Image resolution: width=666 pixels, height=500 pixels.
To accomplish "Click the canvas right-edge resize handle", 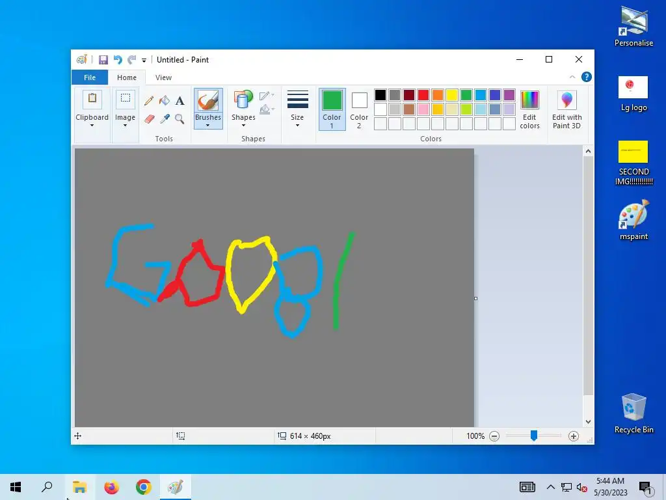I will 475,298.
